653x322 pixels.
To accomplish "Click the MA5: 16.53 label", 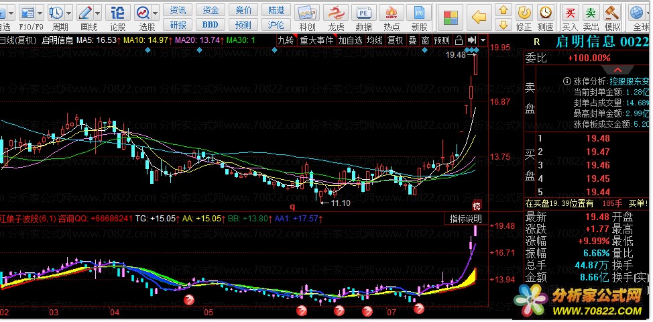I will pos(99,40).
